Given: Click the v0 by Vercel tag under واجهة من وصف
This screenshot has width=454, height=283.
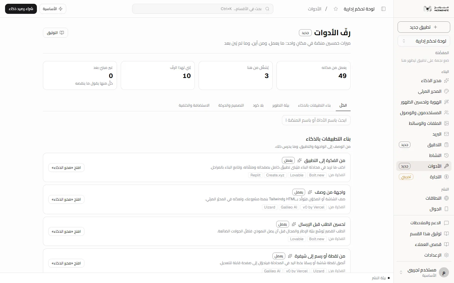Looking at the screenshot, I should tap(313, 207).
